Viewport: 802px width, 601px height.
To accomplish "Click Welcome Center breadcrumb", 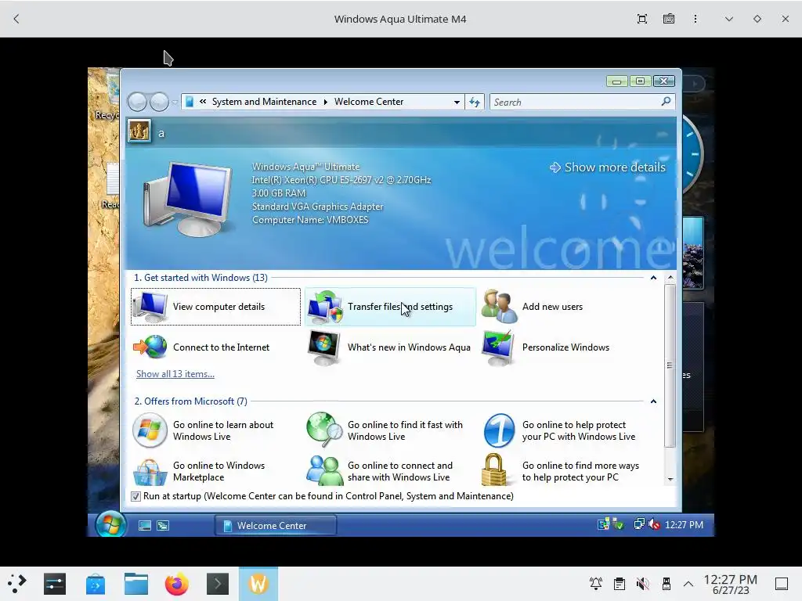I will pos(369,102).
